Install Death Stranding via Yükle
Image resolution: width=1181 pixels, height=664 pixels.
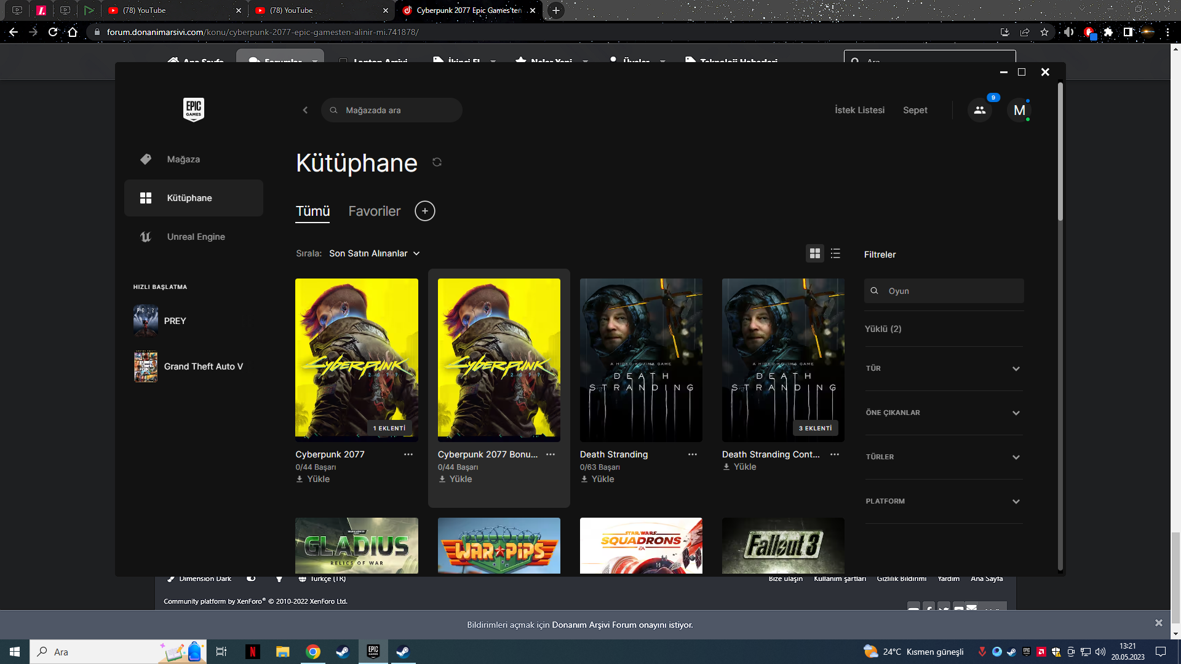(597, 479)
